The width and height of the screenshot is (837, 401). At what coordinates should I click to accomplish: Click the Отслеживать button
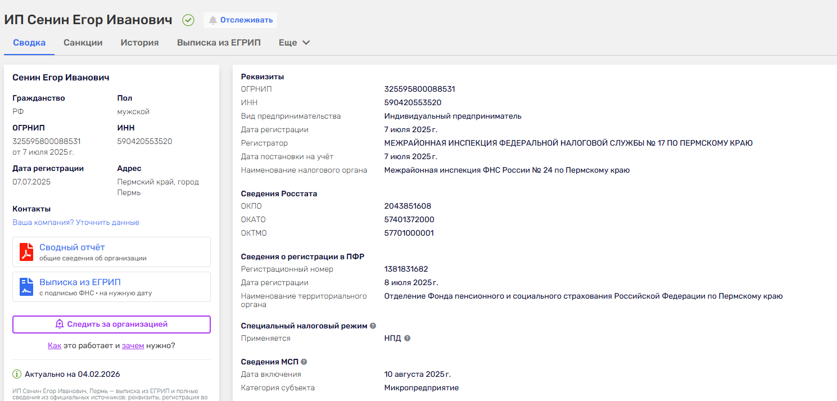coord(241,20)
